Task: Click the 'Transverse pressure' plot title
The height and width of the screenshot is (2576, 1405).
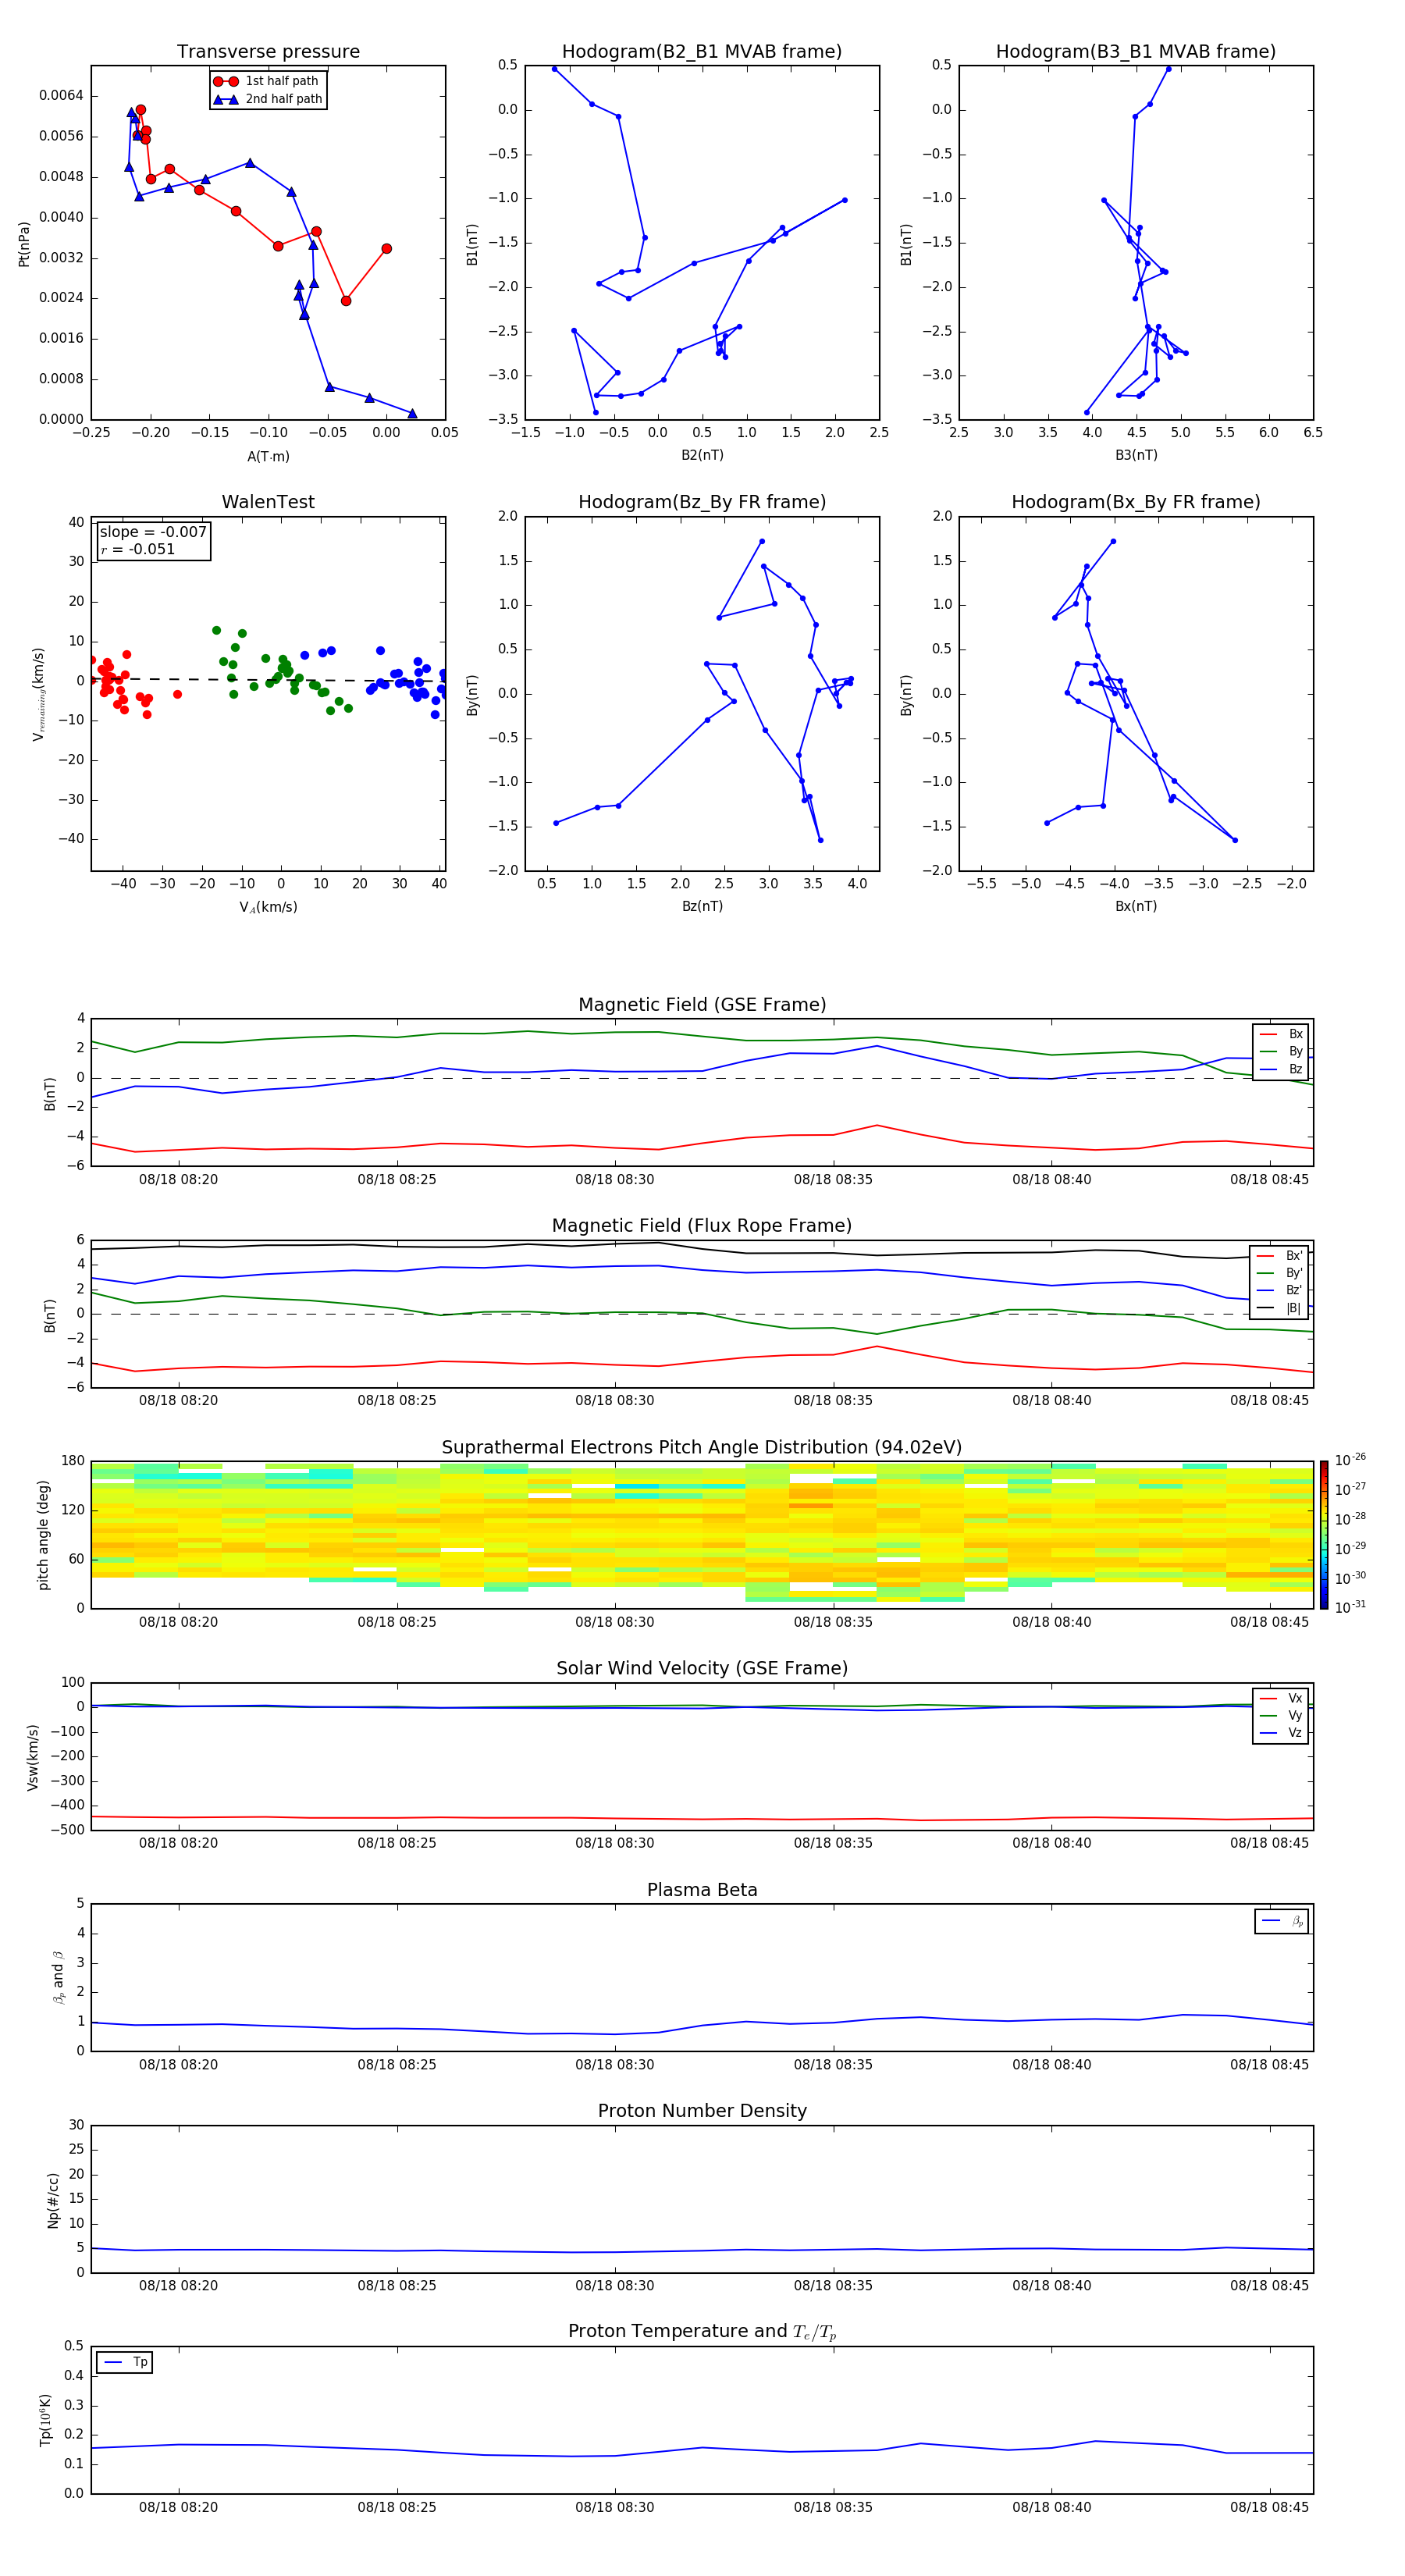Action: tap(268, 52)
